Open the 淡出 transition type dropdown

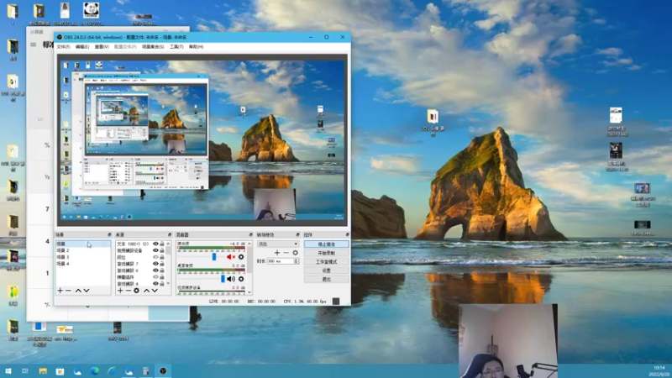(278, 244)
